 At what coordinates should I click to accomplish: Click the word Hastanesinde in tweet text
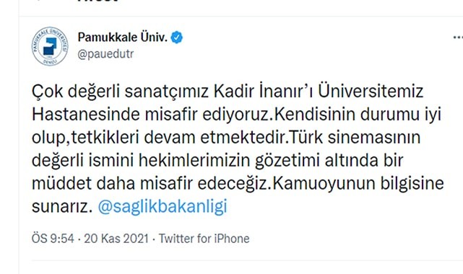point(86,115)
